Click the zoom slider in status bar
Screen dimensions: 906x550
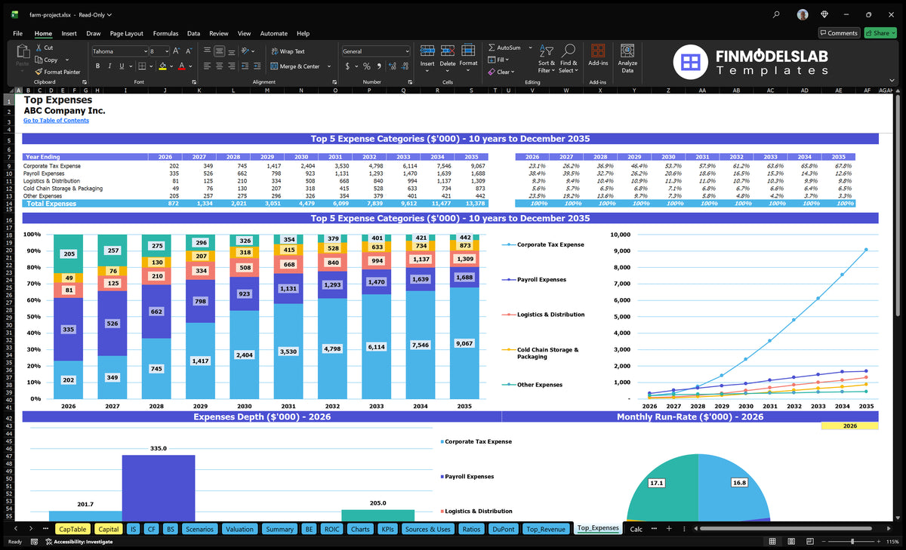(853, 542)
